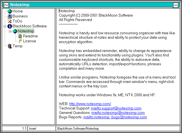Click the mailto:notesimp@notesimp.com link
Image resolution: width=182 pixels, height=133 pixels.
118,113
